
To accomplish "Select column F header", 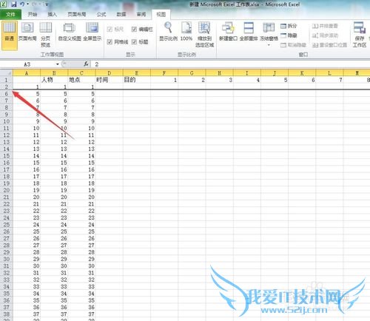I will tap(164, 72).
